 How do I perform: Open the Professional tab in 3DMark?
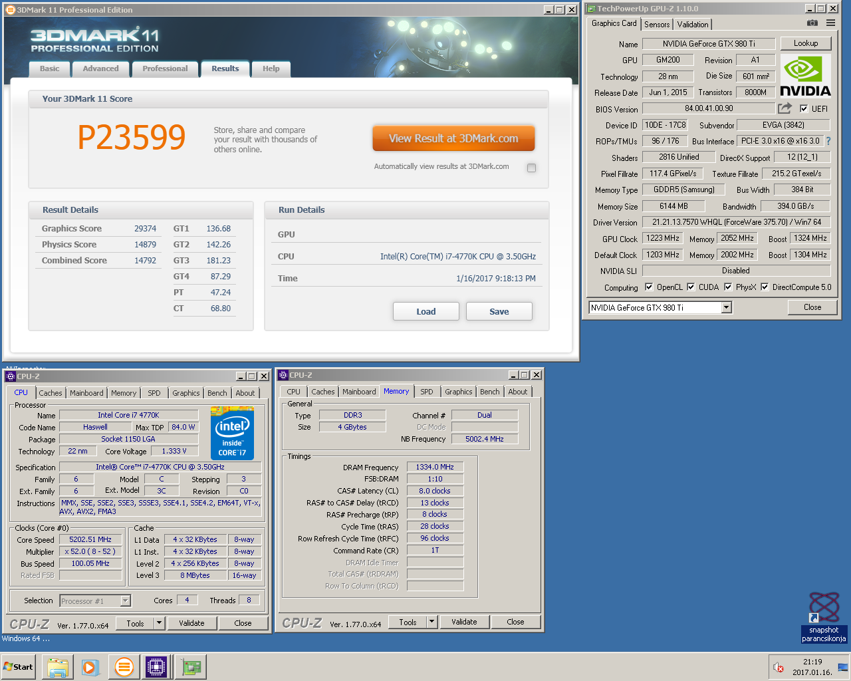point(165,68)
